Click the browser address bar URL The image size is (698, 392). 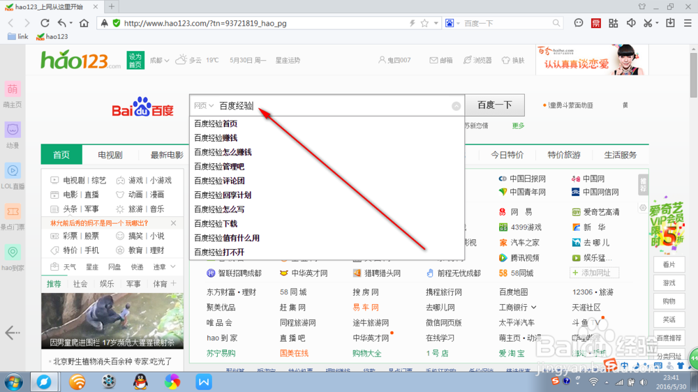tap(205, 23)
